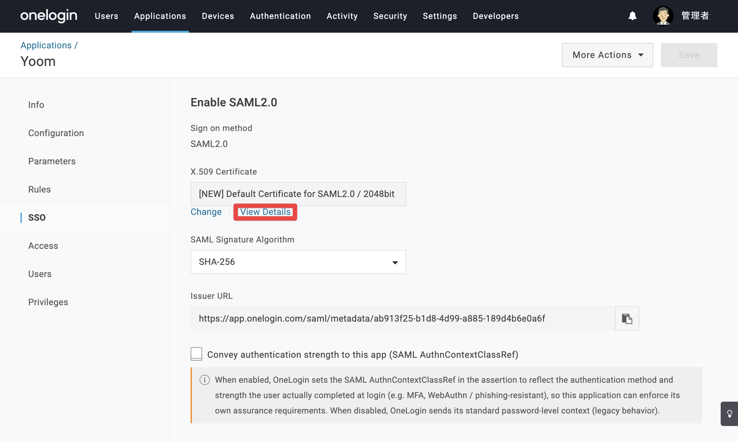Screen dimensions: 738x442
Task: Open the notifications bell
Action: pyautogui.click(x=632, y=16)
